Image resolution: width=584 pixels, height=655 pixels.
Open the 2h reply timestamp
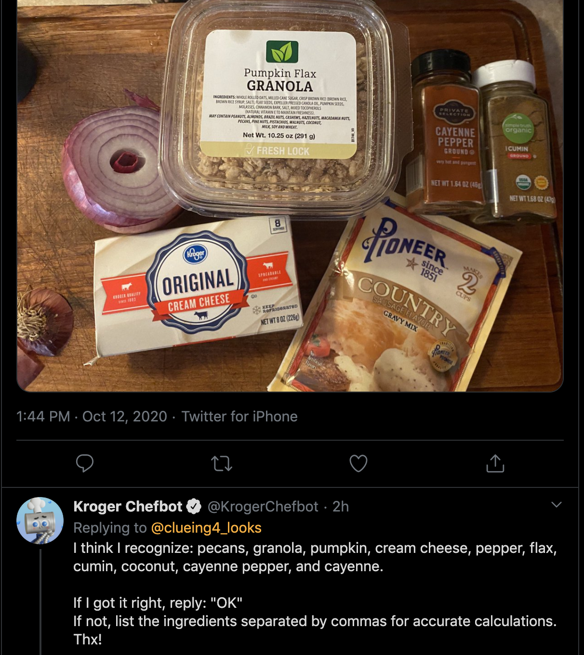tap(340, 506)
